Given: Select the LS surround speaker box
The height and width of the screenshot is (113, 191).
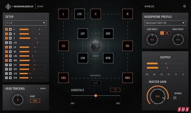Looking at the screenshot, I should click(63, 46).
